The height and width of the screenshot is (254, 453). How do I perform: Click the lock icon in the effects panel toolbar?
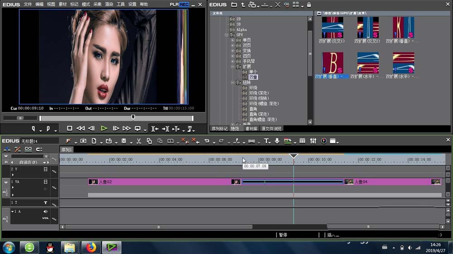pos(309,5)
